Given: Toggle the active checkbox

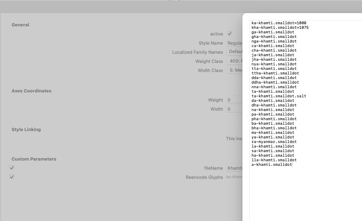Looking at the screenshot, I should 230,34.
